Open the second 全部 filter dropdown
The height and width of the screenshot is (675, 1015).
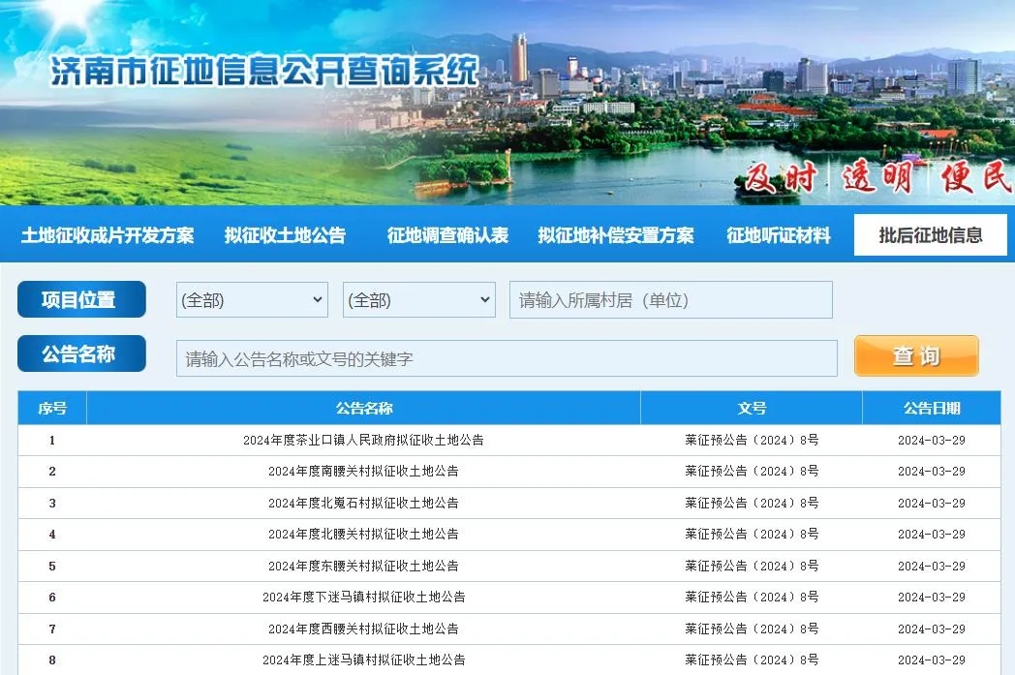[x=418, y=299]
